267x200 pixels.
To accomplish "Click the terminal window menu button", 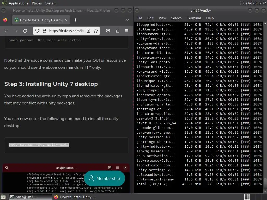I will click(x=137, y=10).
